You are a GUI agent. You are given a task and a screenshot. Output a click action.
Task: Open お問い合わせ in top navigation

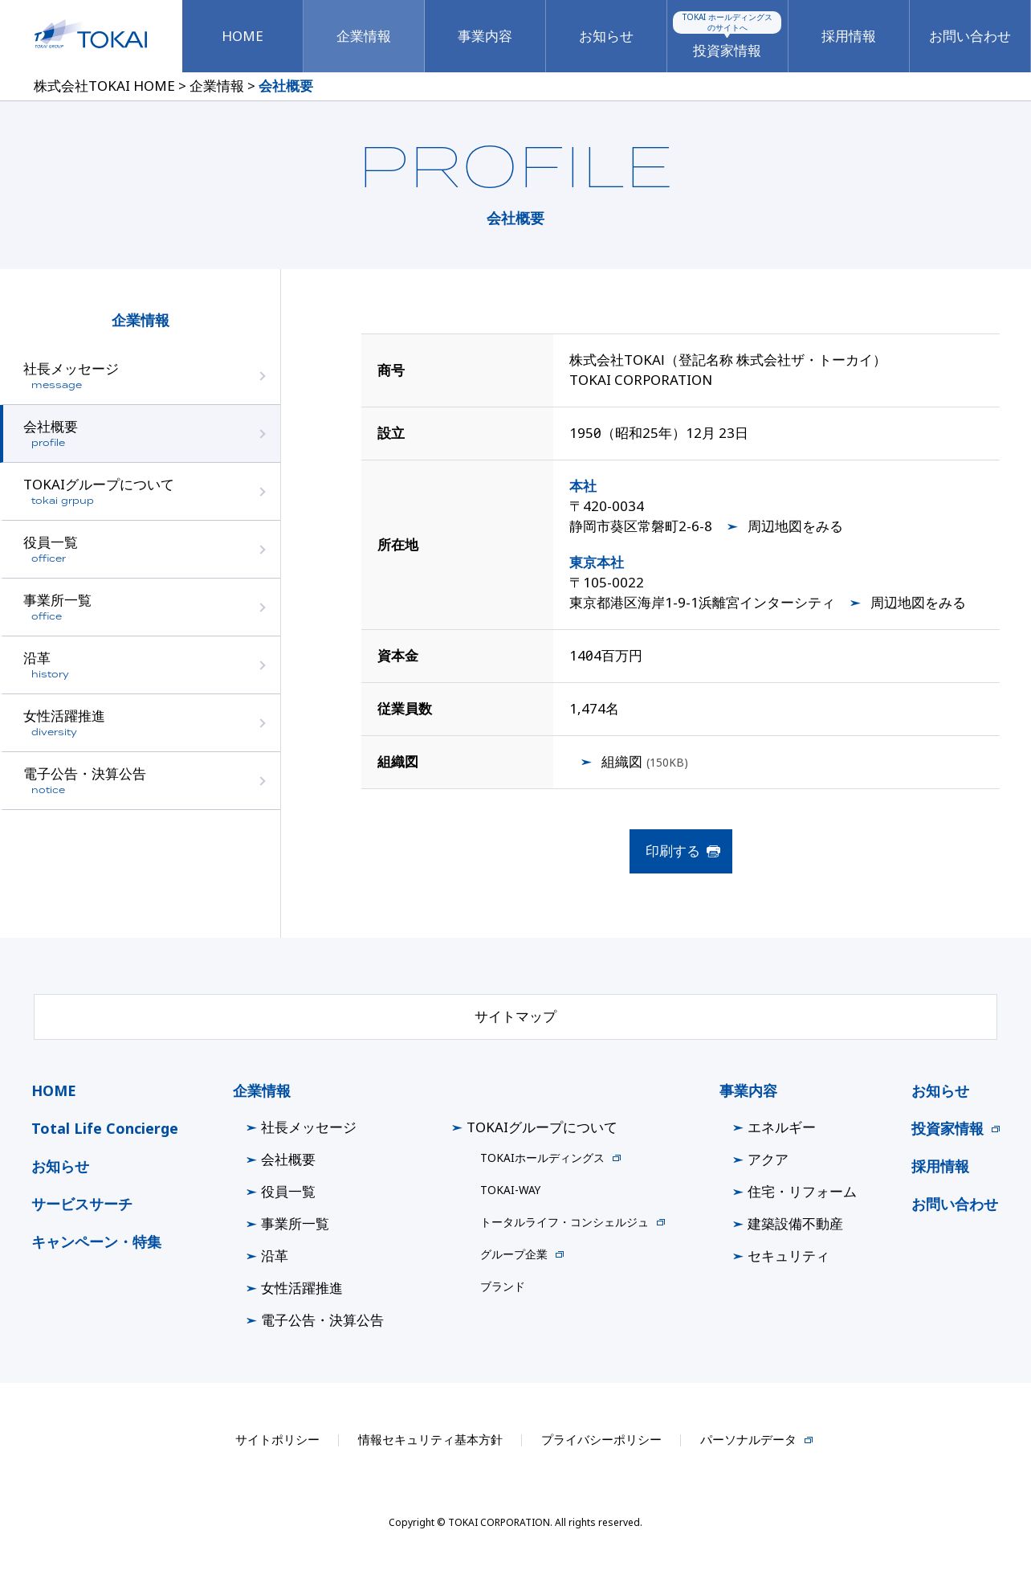click(x=970, y=36)
